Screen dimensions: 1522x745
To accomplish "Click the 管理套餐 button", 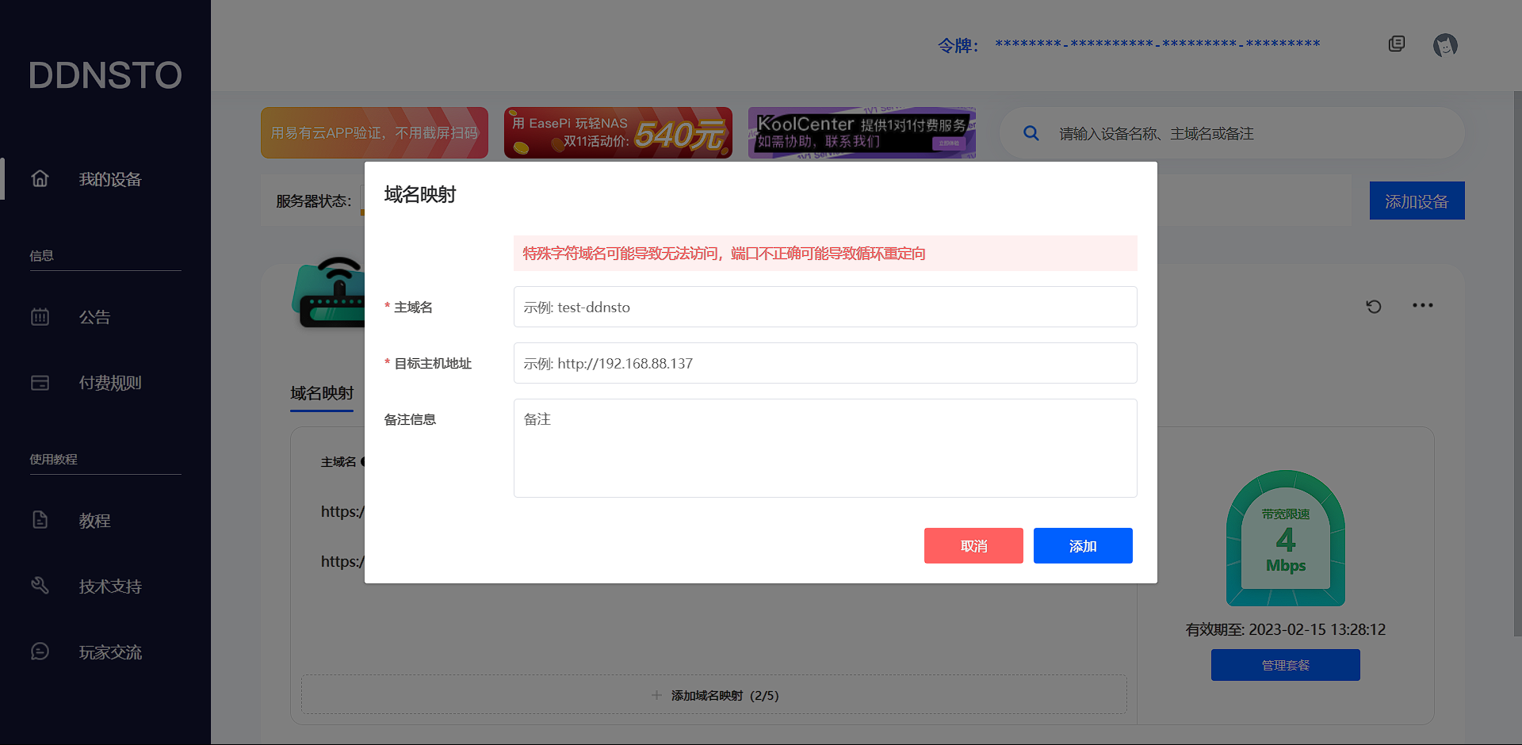I will [1285, 665].
